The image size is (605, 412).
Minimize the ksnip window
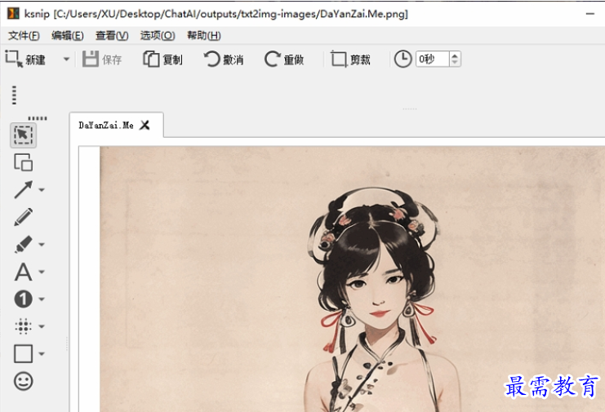590,14
